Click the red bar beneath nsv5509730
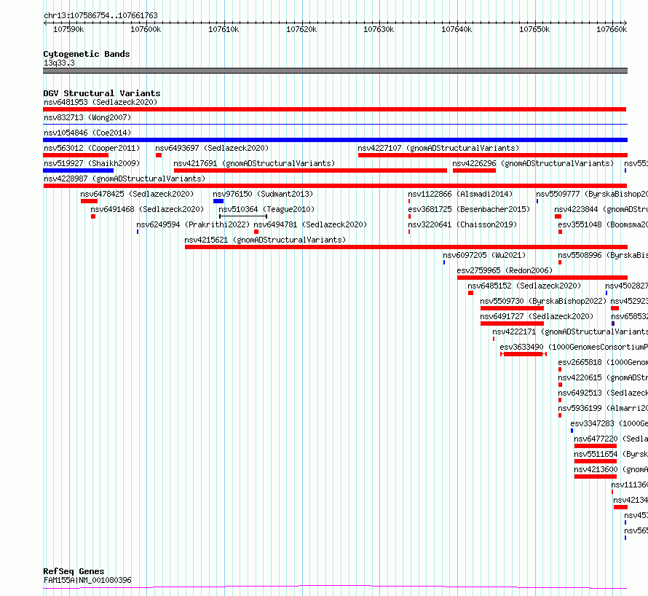This screenshot has width=648, height=596. tap(512, 308)
